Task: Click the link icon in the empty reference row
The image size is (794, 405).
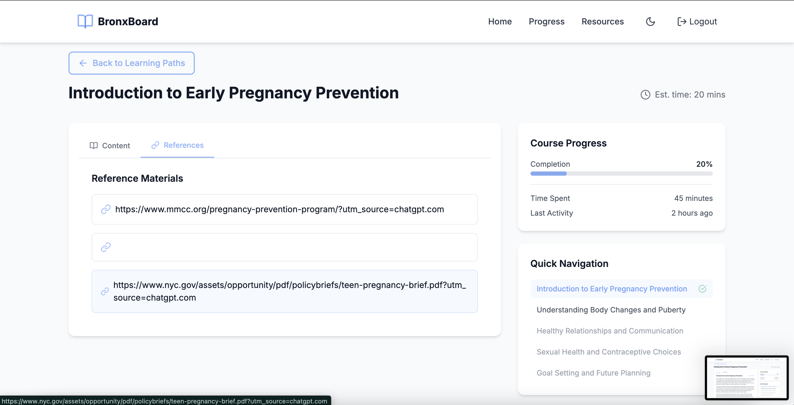Action: click(x=106, y=247)
